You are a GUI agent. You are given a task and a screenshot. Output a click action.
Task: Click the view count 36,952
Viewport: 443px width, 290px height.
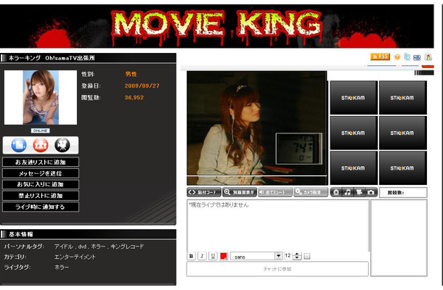(x=134, y=98)
